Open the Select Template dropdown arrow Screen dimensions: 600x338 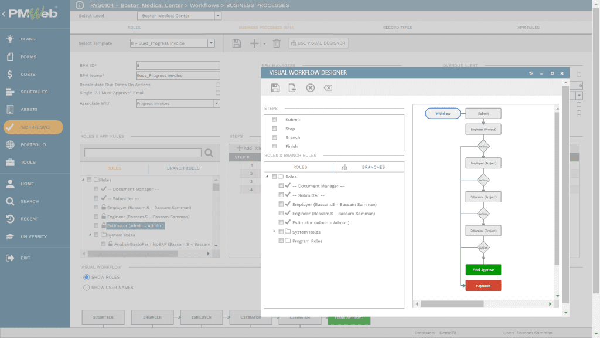211,43
